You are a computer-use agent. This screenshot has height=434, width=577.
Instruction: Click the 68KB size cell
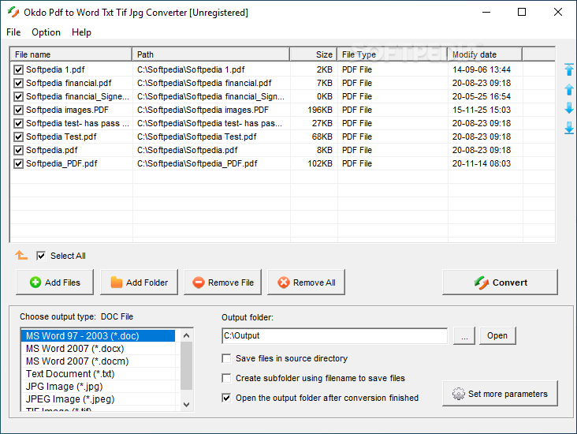pyautogui.click(x=314, y=137)
